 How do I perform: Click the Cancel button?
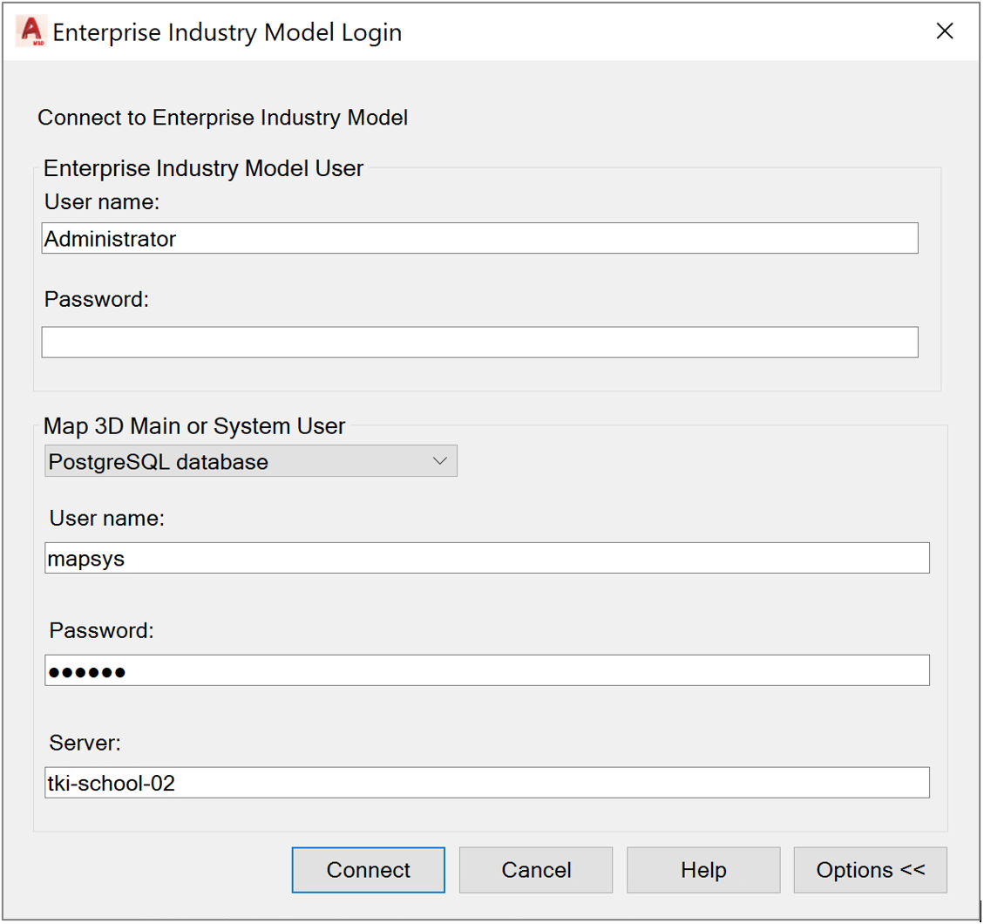(536, 870)
